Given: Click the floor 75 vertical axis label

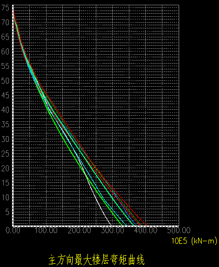Looking at the screenshot, I should click(x=5, y=8).
